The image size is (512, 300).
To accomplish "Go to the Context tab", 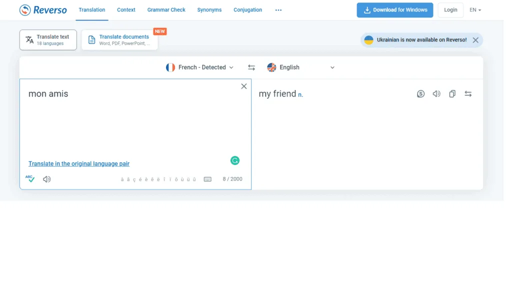I will click(x=126, y=10).
